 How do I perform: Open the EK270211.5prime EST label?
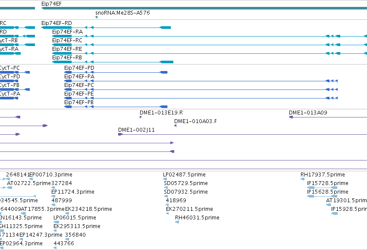coord(190,209)
